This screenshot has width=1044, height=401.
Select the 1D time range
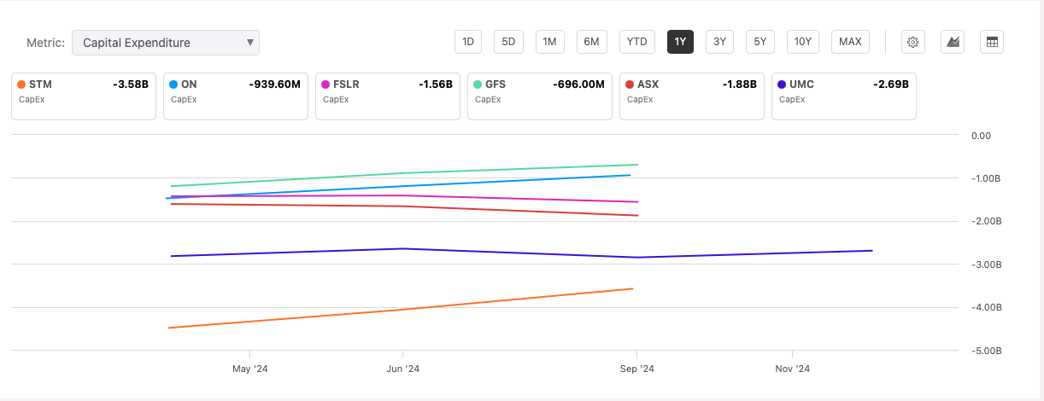click(468, 42)
